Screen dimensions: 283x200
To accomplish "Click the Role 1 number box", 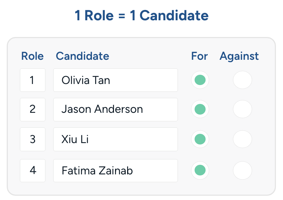I will click(33, 80).
